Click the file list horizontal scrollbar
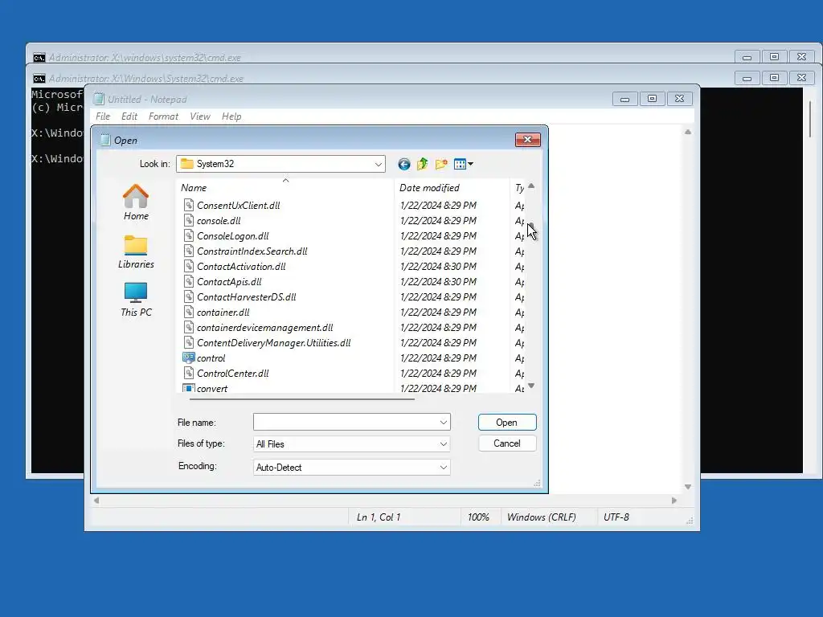The image size is (823, 617). (x=302, y=398)
